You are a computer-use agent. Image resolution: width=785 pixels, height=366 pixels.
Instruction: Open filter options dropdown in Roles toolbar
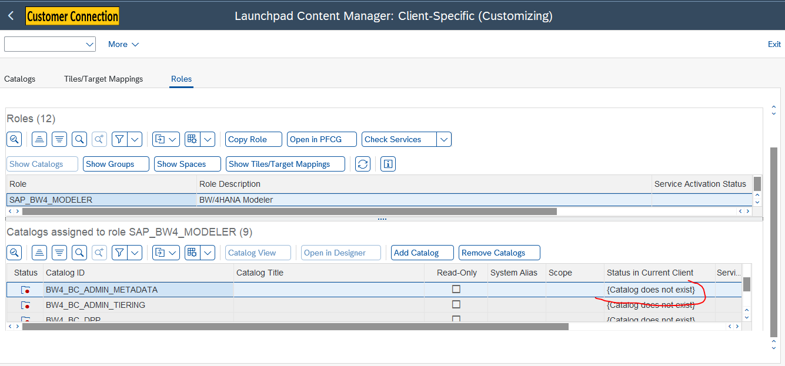pyautogui.click(x=135, y=139)
